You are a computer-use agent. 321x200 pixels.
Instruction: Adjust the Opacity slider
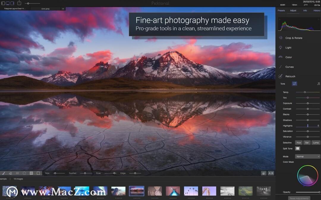[308, 192]
